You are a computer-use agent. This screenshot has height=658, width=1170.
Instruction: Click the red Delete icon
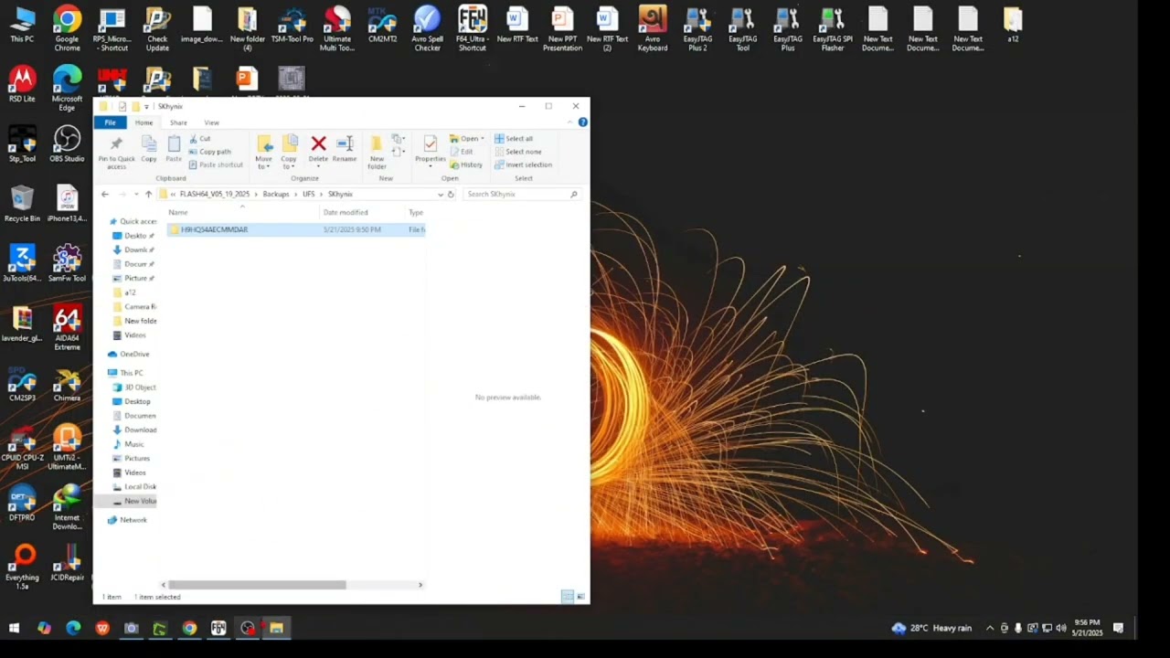pyautogui.click(x=318, y=143)
